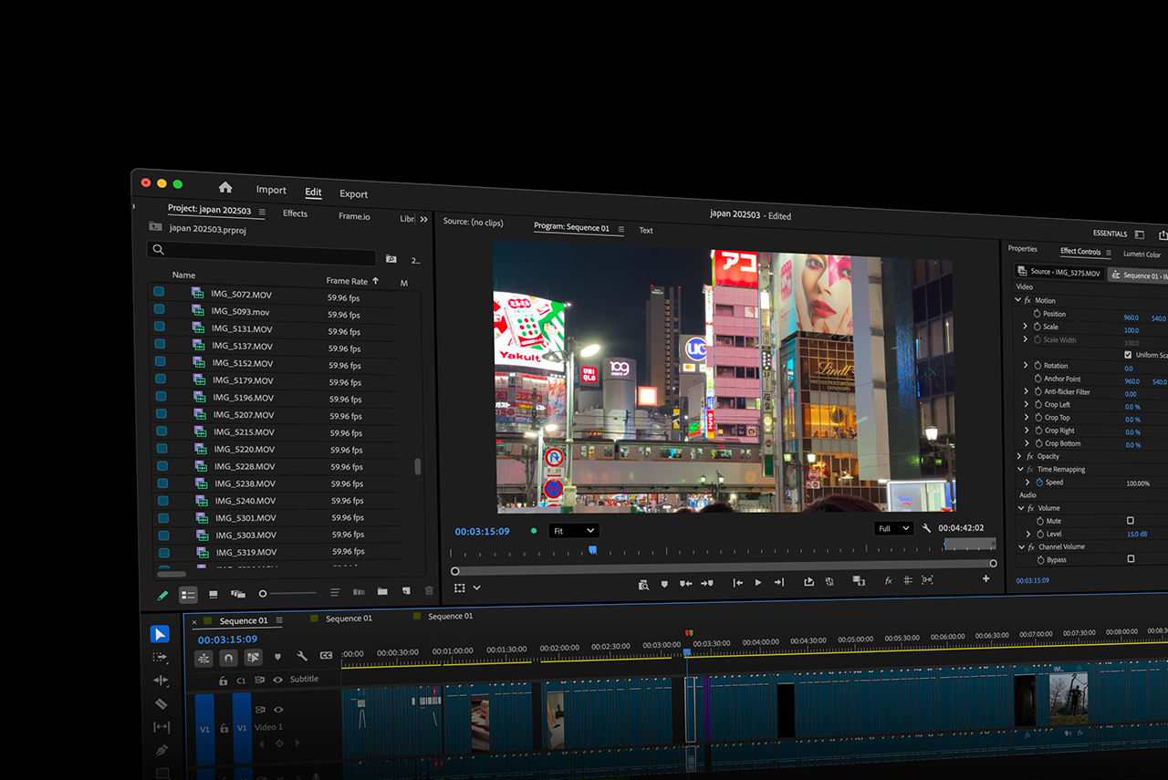Select the Selection tool in the timeline toolbar
Screen dimensions: 1168x780
(x=162, y=635)
